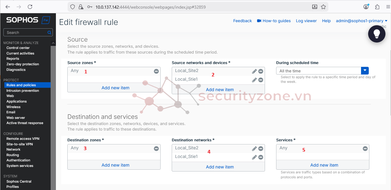The image size is (391, 190).
Task: Click the search magnifier icon in sidebar
Action: click(x=49, y=33)
